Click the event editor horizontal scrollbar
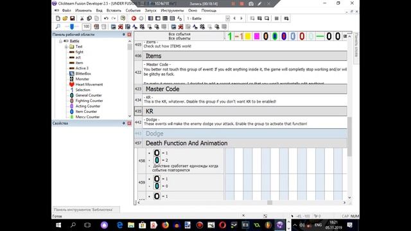The height and width of the screenshot is (231, 411). [x=270, y=203]
